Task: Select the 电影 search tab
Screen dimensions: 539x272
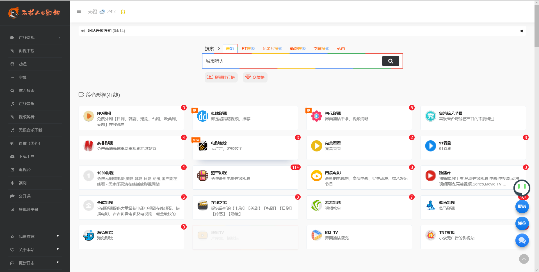Action: (x=230, y=49)
